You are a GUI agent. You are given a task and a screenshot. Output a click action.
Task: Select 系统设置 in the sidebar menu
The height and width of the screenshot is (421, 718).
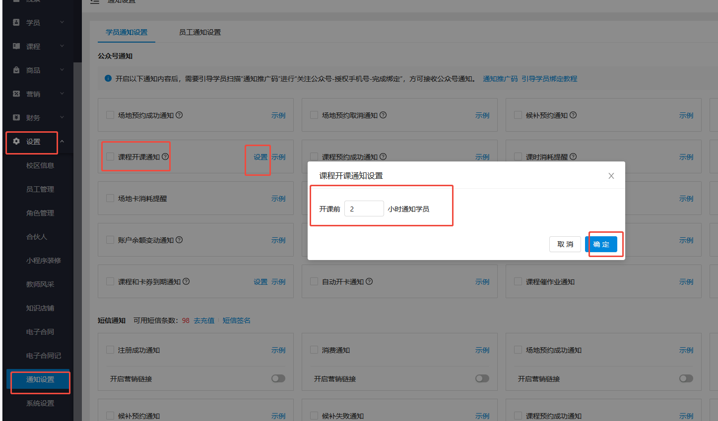(x=40, y=403)
